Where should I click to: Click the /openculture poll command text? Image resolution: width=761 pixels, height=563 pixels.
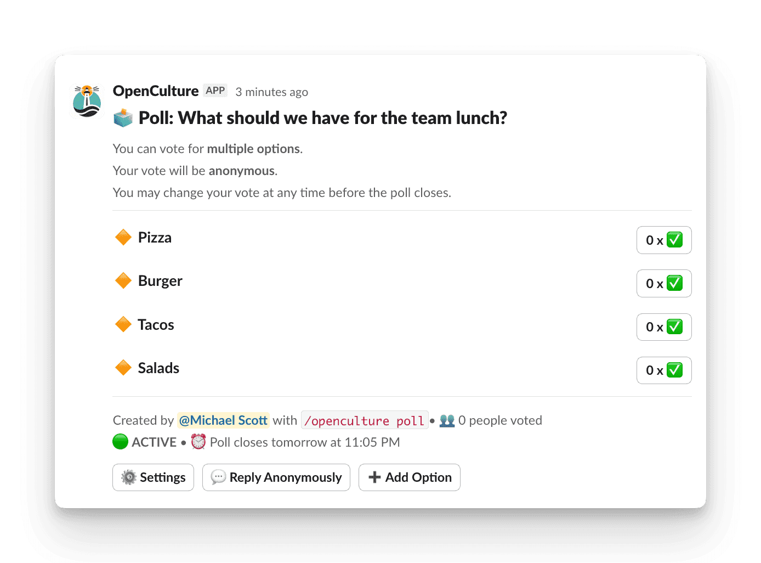click(x=365, y=420)
